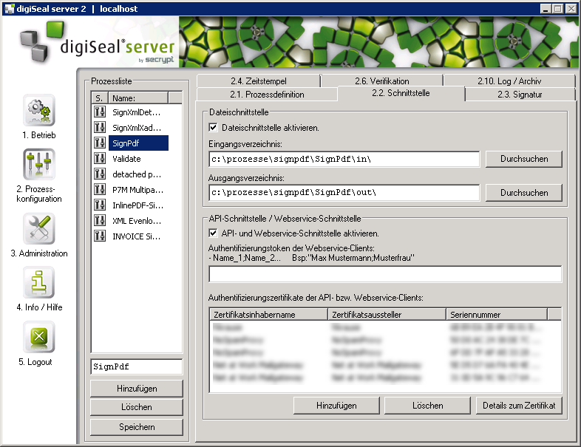Click the S. column header in Prozessliste
Image resolution: width=581 pixels, height=447 pixels.
click(x=100, y=98)
